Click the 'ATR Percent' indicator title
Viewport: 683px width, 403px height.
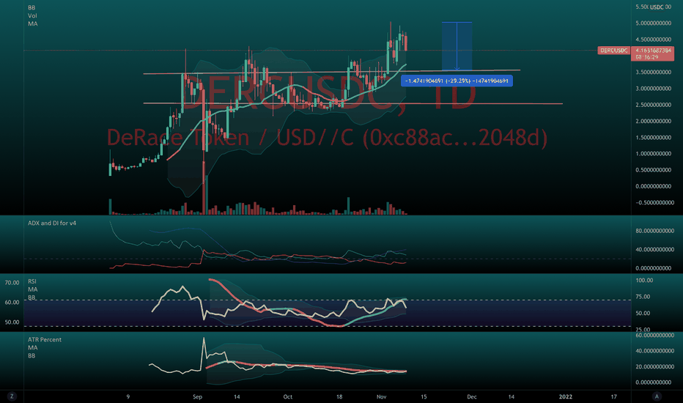click(45, 339)
